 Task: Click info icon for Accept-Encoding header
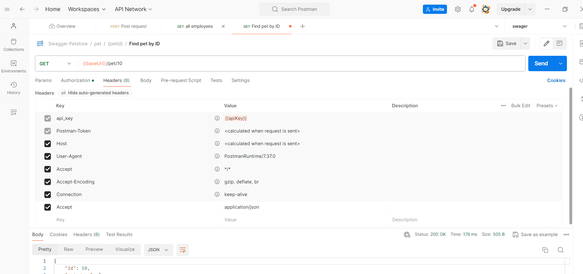(x=217, y=182)
